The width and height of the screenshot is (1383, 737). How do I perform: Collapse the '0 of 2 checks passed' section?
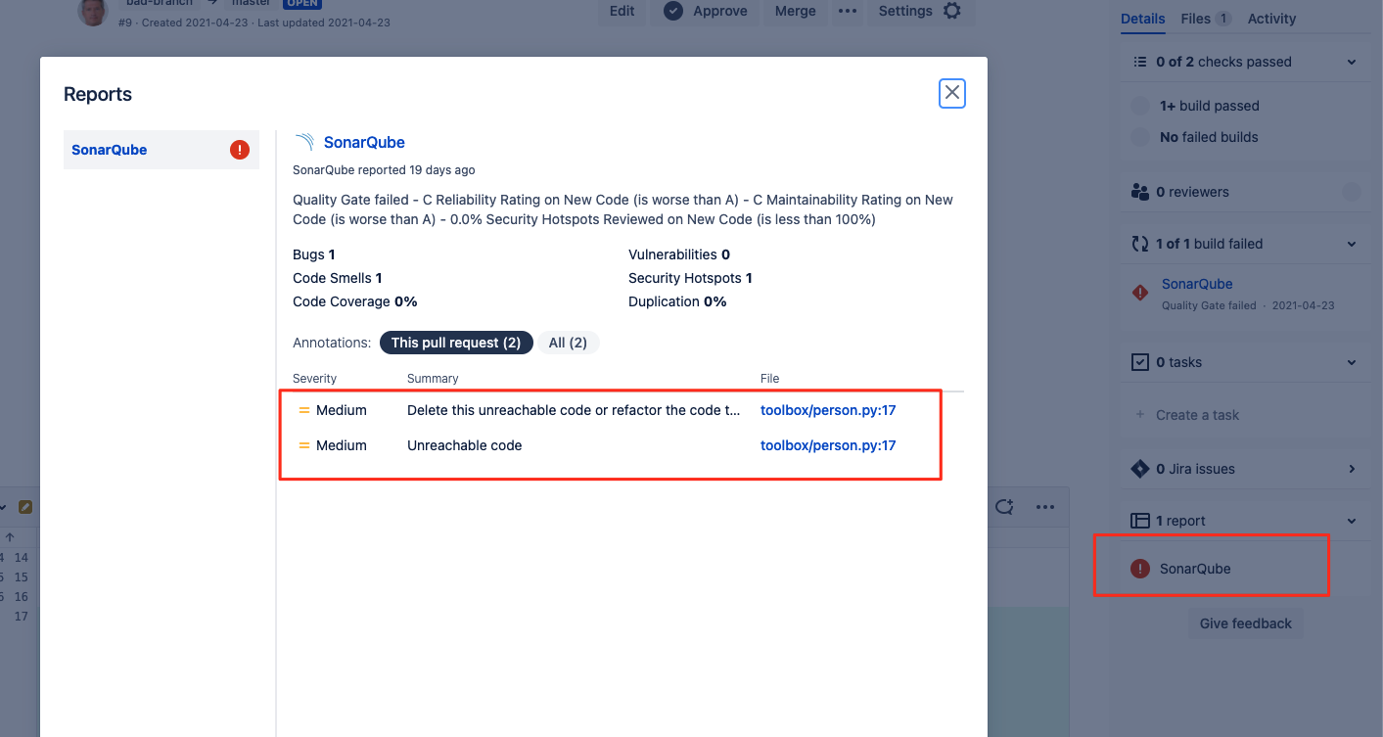coord(1352,62)
